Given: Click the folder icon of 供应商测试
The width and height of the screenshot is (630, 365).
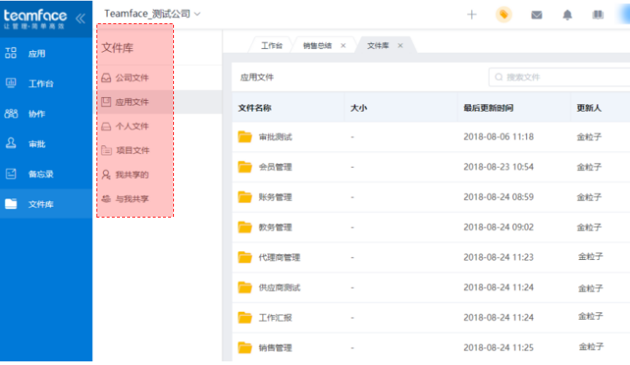Looking at the screenshot, I should [x=245, y=287].
